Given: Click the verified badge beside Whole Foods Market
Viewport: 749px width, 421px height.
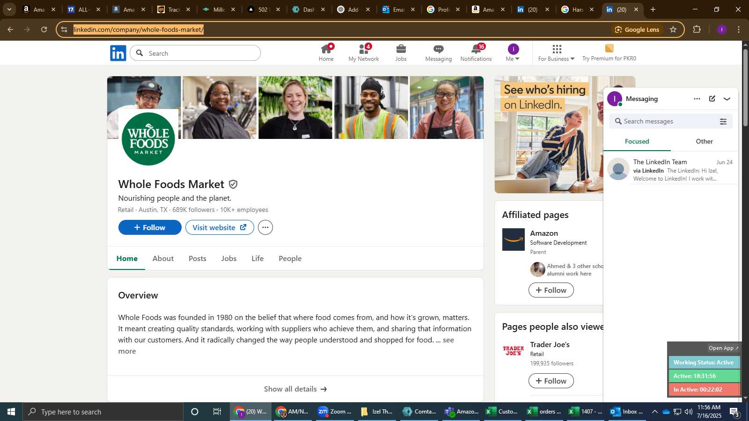Looking at the screenshot, I should pyautogui.click(x=233, y=184).
